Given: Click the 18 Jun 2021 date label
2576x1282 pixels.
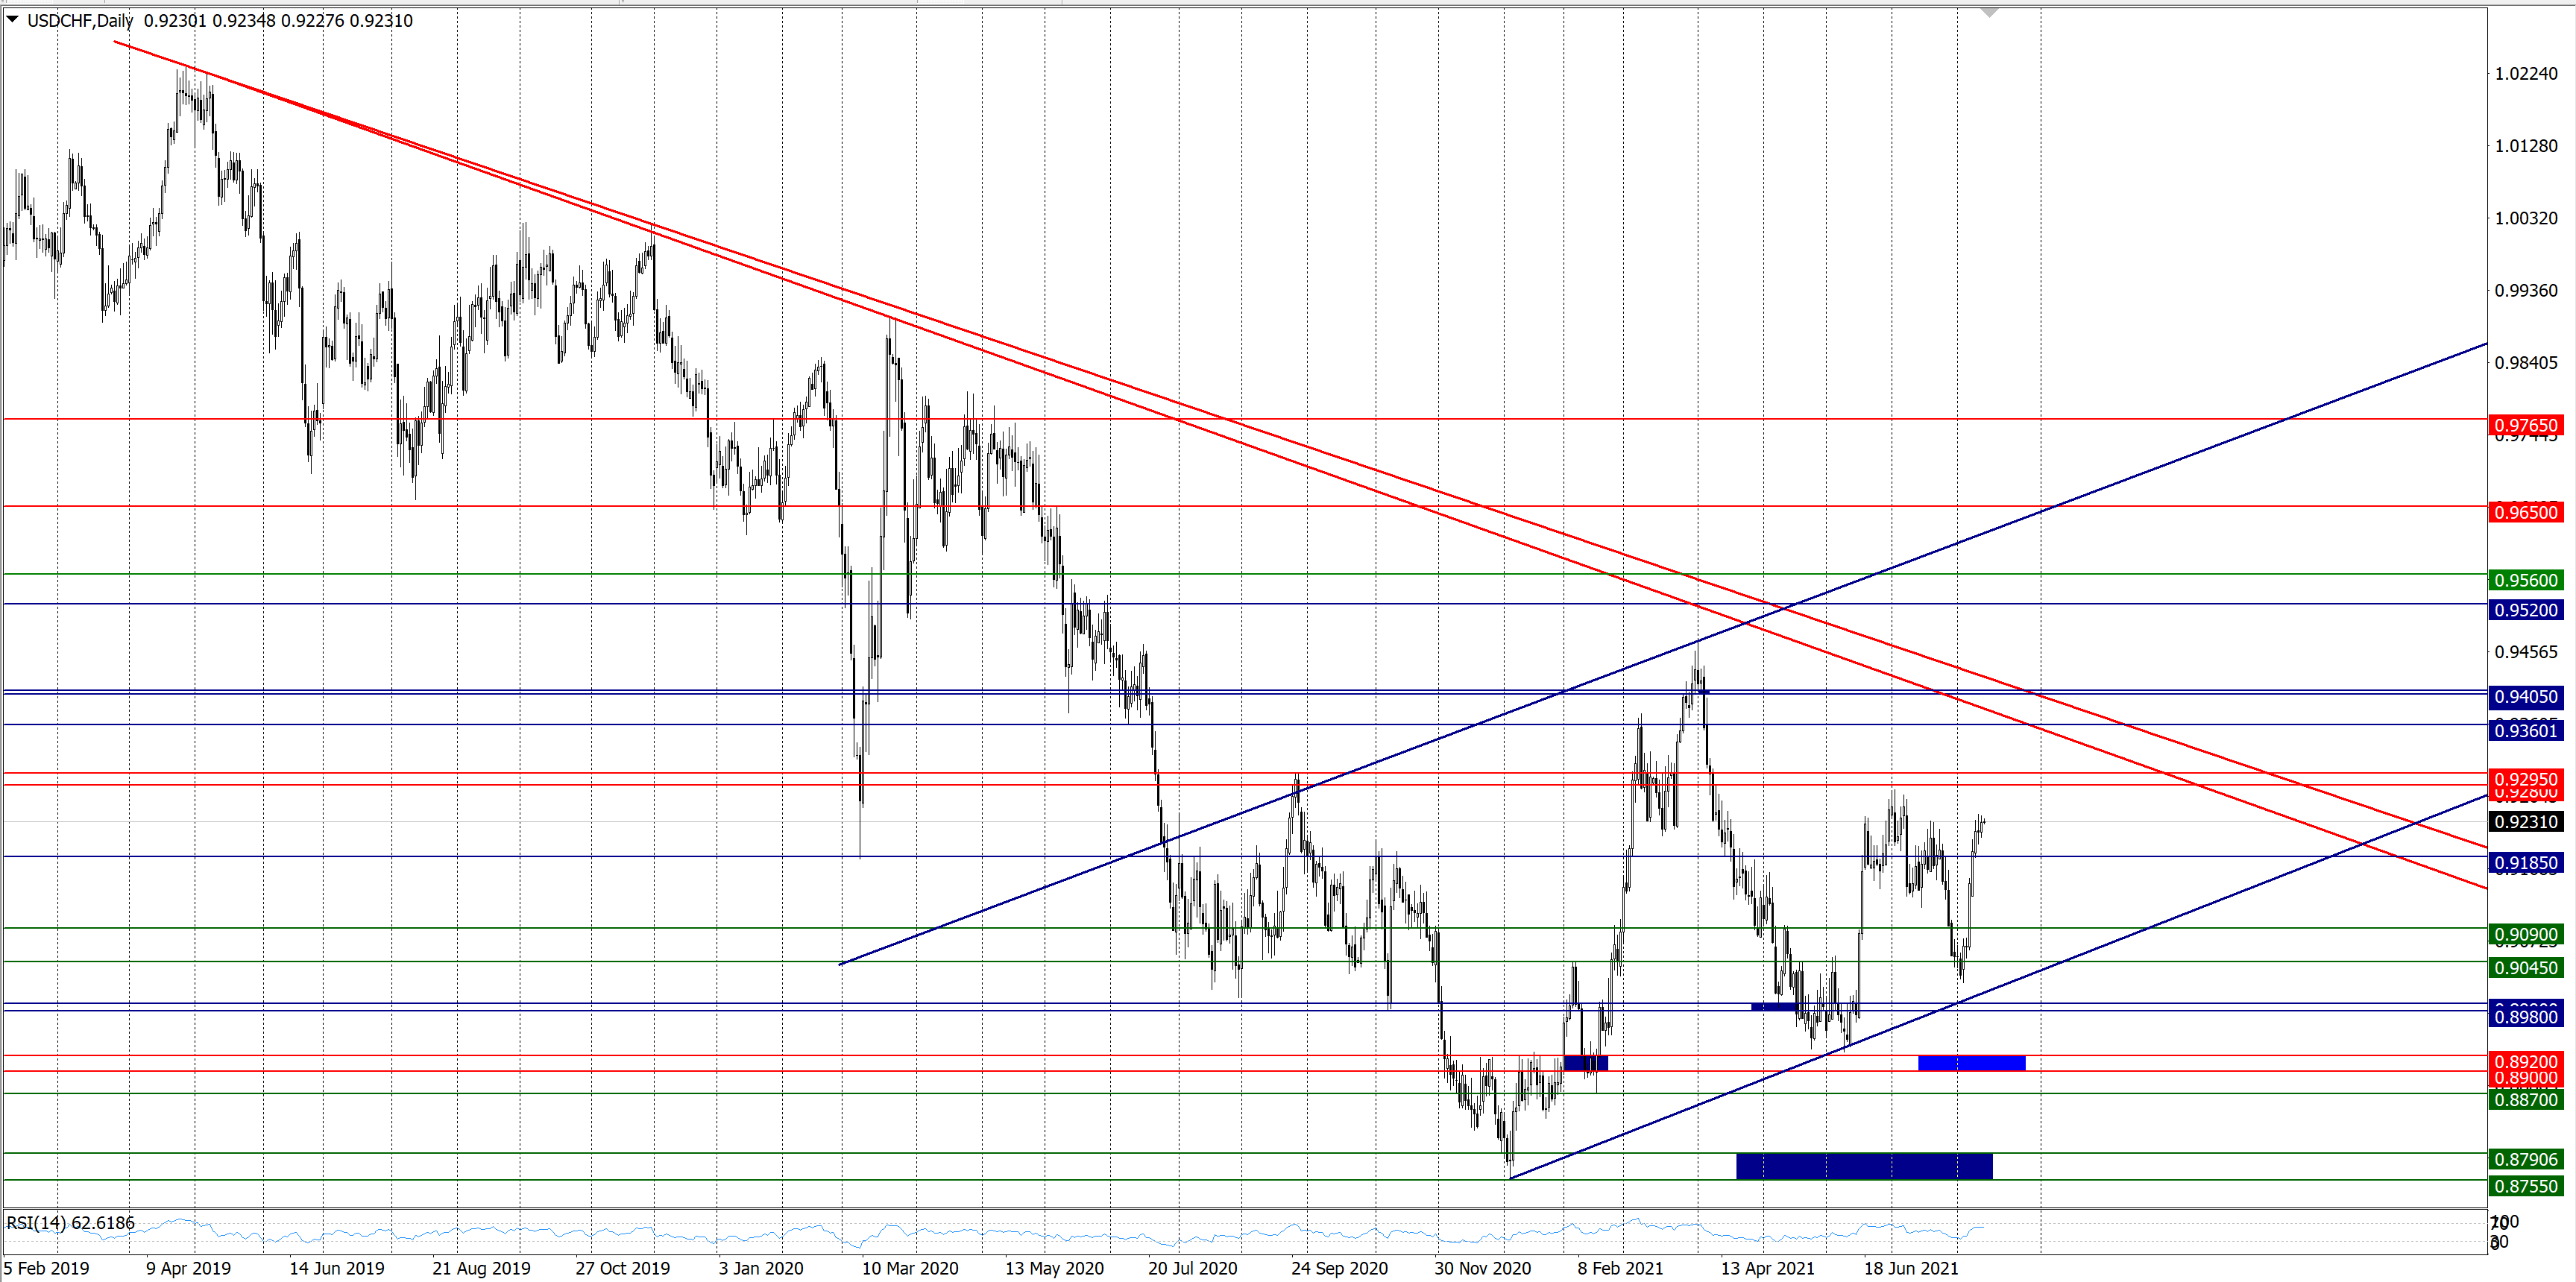Looking at the screenshot, I should [1910, 1269].
